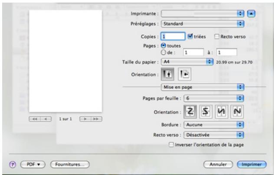Open the Mise en page section dropdown
This screenshot has width=275, height=175.
tap(203, 87)
